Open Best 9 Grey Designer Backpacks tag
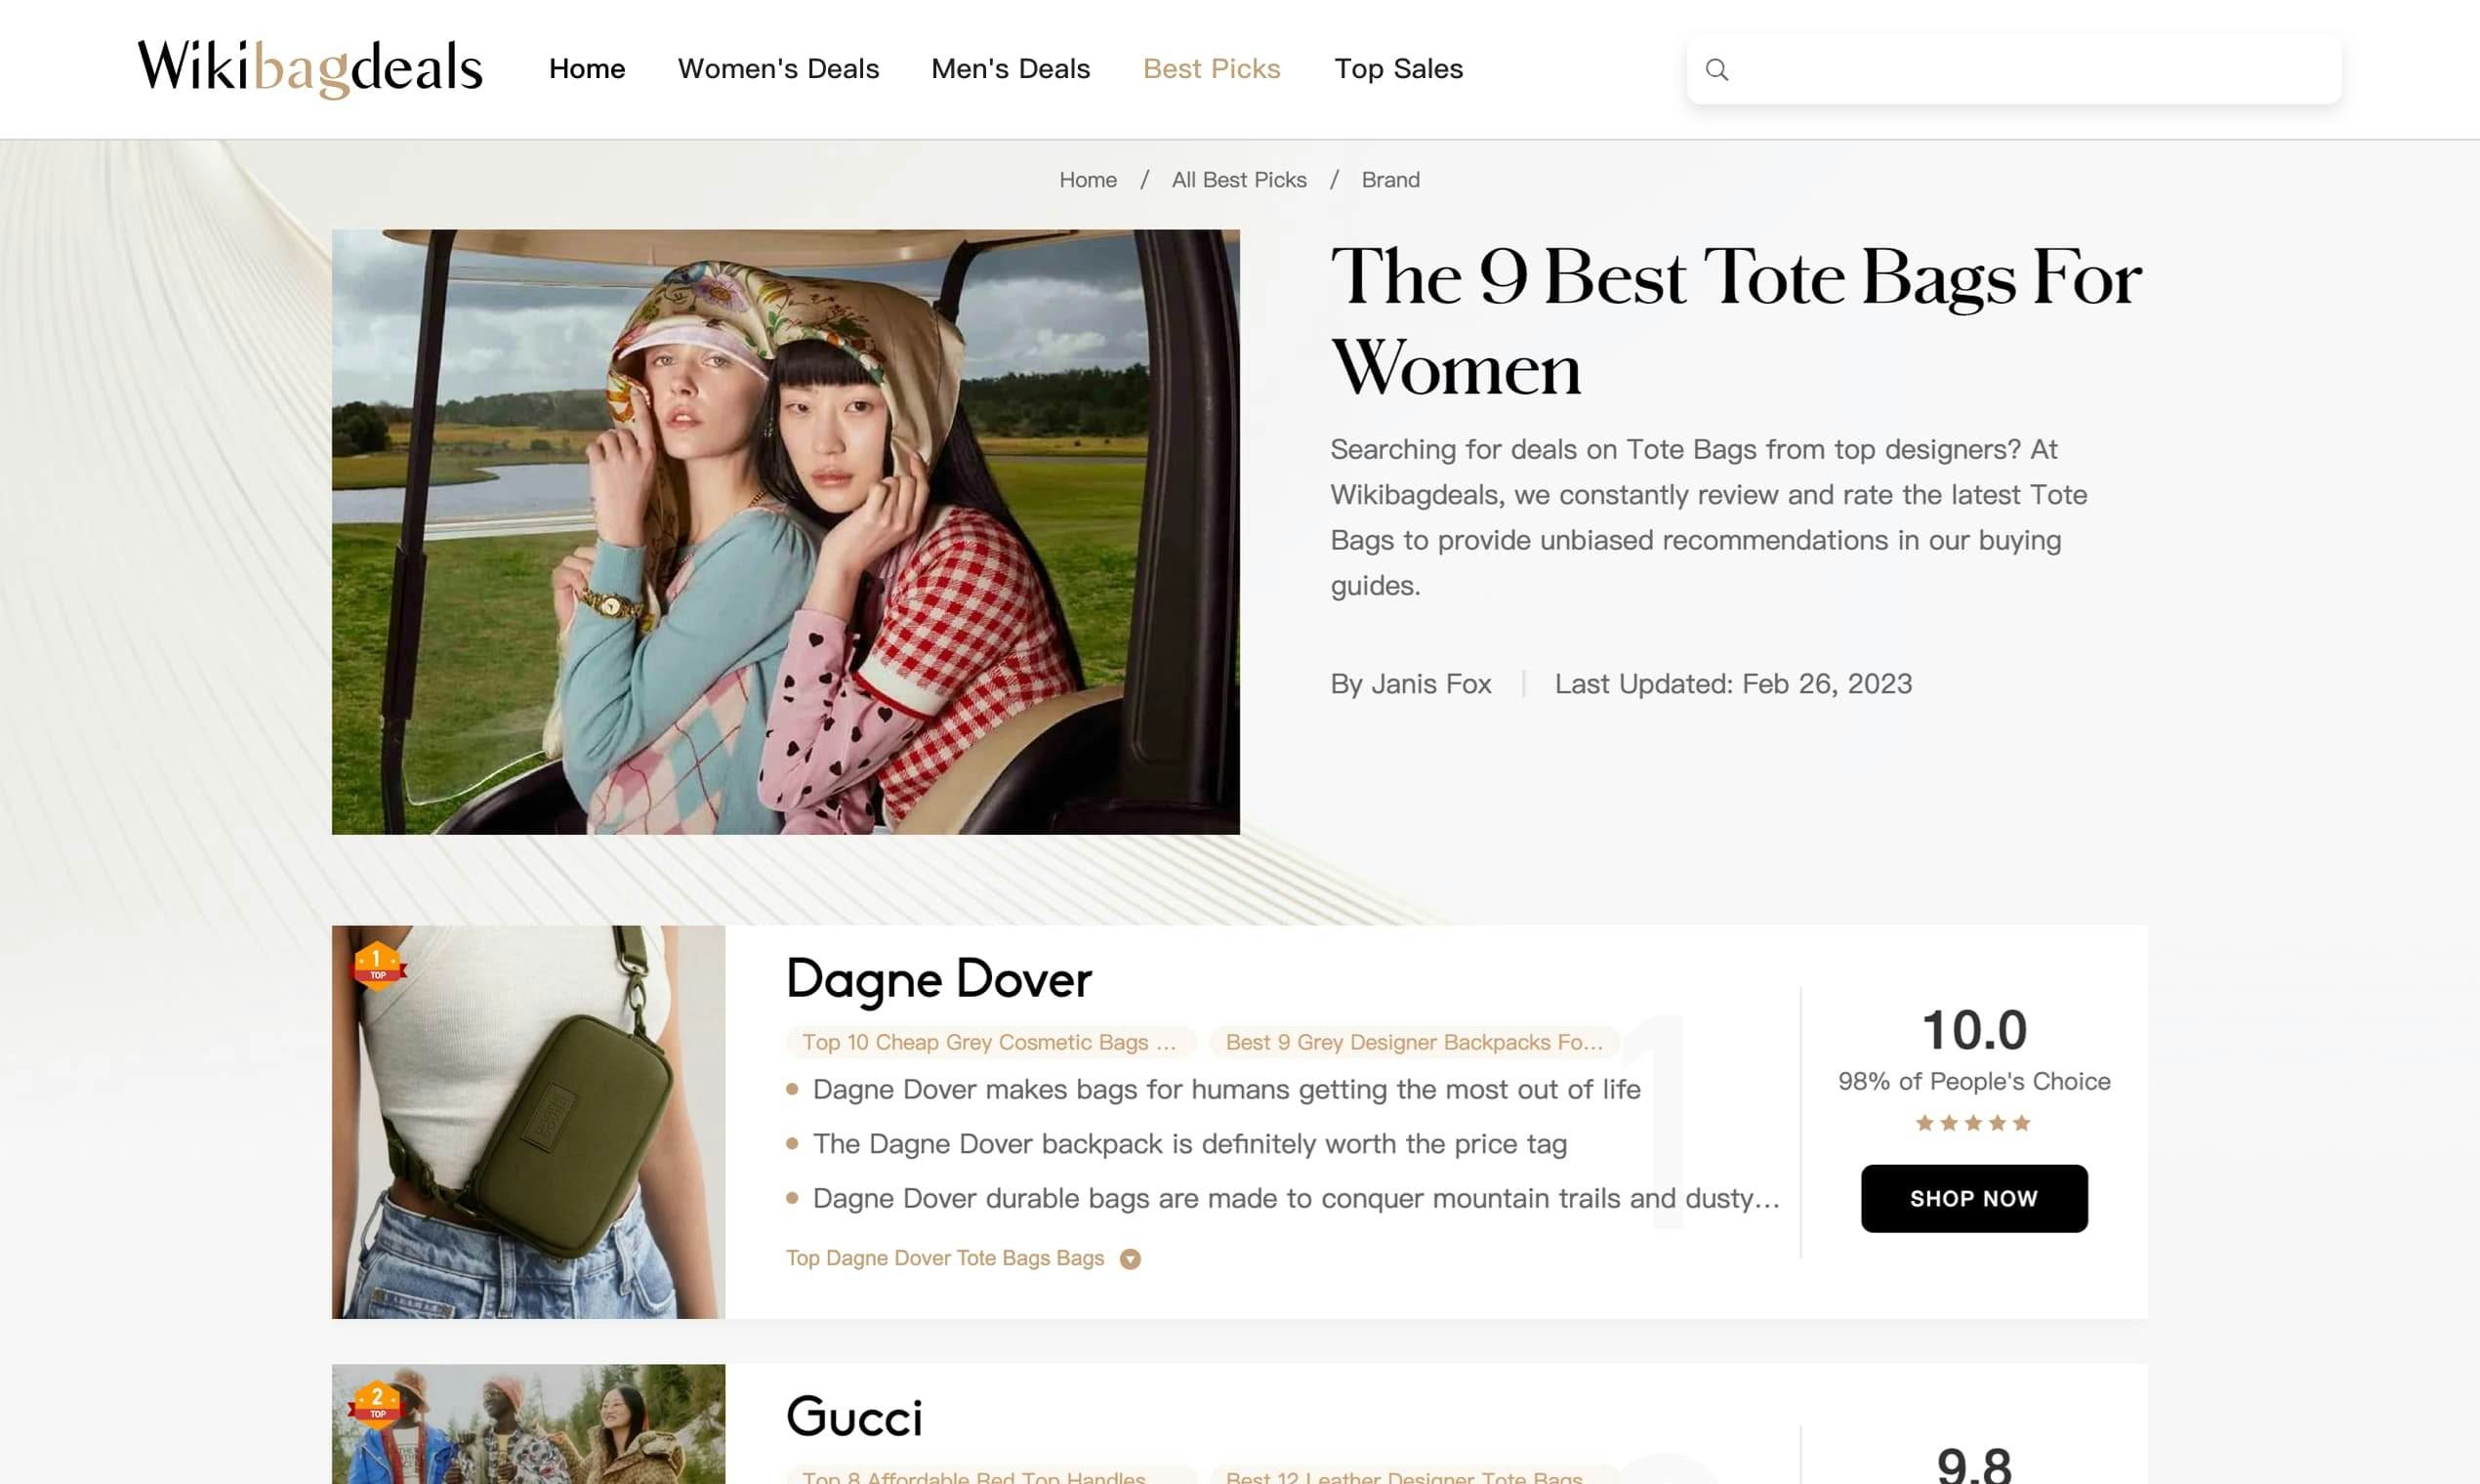The width and height of the screenshot is (2480, 1484). [x=1414, y=1042]
